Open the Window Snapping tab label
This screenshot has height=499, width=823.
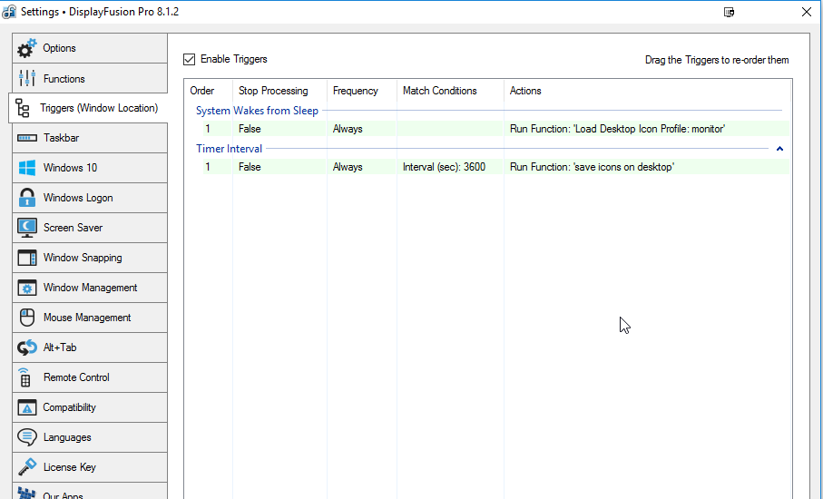pos(83,258)
